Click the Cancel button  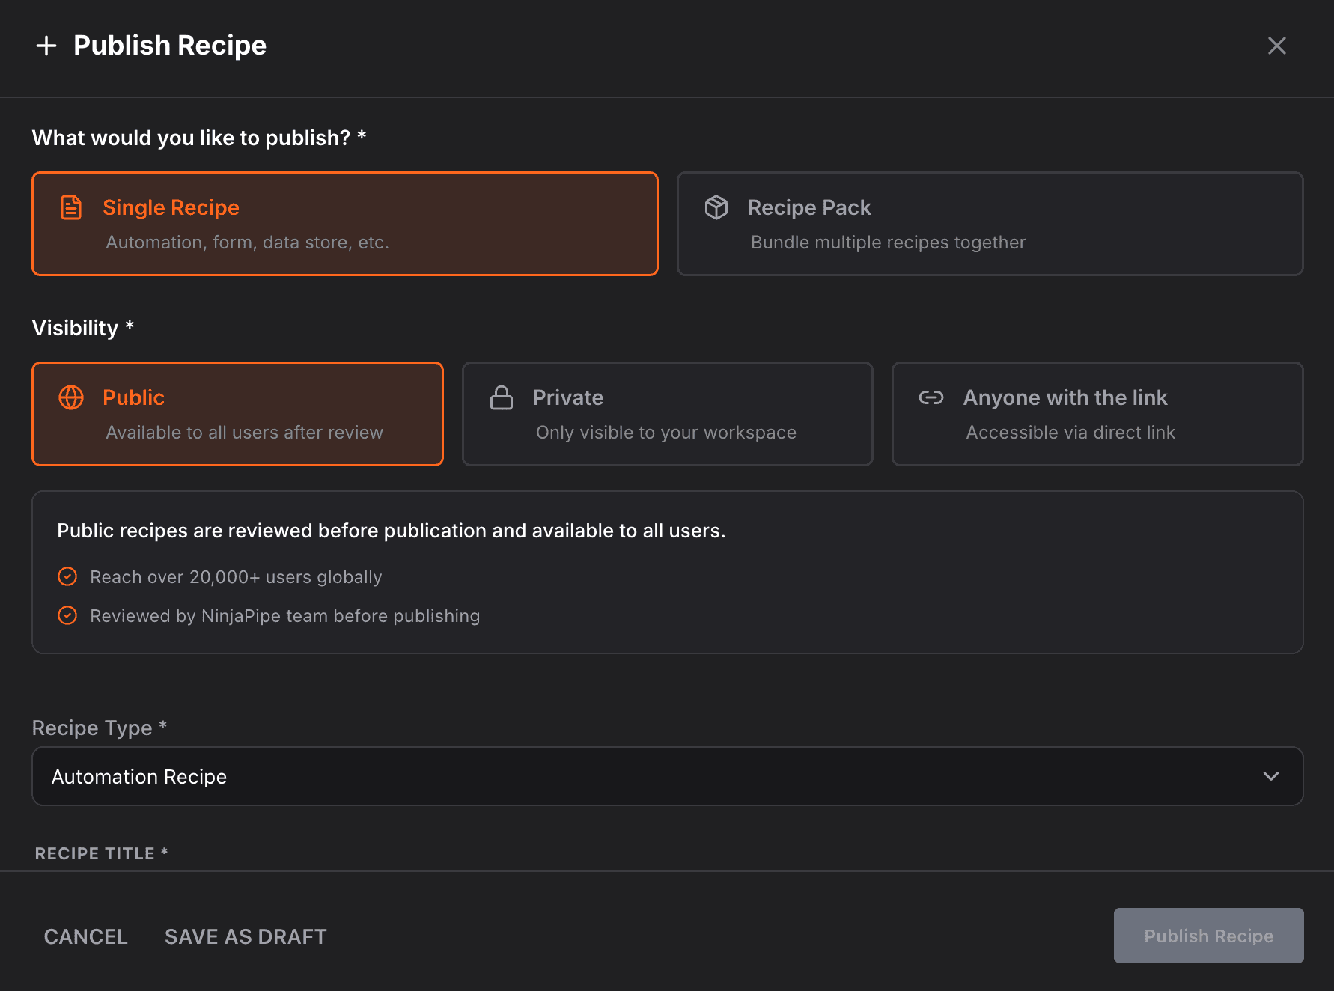(85, 936)
